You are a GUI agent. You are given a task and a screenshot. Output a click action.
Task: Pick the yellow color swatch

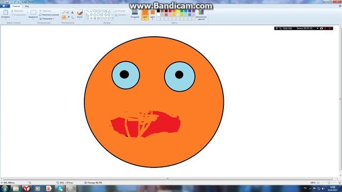click(178, 11)
